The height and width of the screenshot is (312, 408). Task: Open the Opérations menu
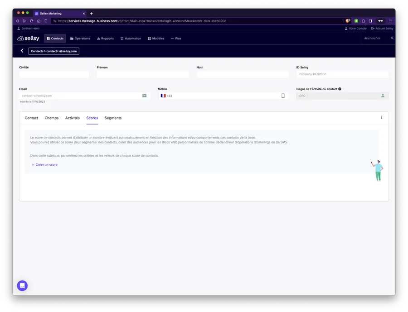(80, 38)
